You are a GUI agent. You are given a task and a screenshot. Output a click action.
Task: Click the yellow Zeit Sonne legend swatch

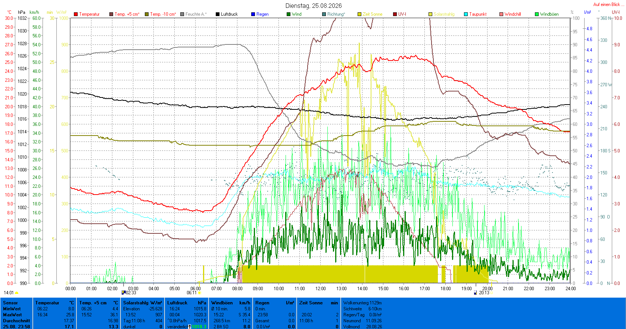click(x=359, y=14)
